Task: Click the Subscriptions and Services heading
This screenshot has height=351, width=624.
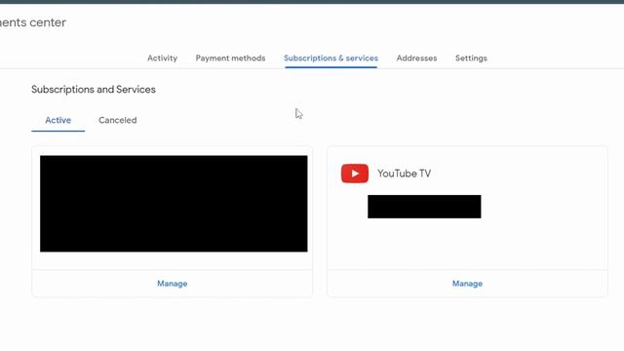Action: (x=94, y=90)
